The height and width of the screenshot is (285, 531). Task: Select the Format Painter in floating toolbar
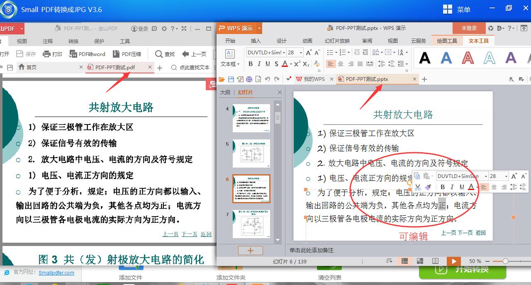[427, 188]
